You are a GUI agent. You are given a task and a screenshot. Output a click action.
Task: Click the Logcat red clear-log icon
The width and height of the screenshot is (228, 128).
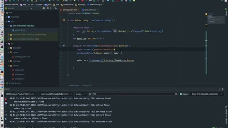click(6, 99)
